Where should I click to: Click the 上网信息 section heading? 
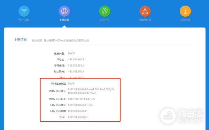[x=21, y=40]
